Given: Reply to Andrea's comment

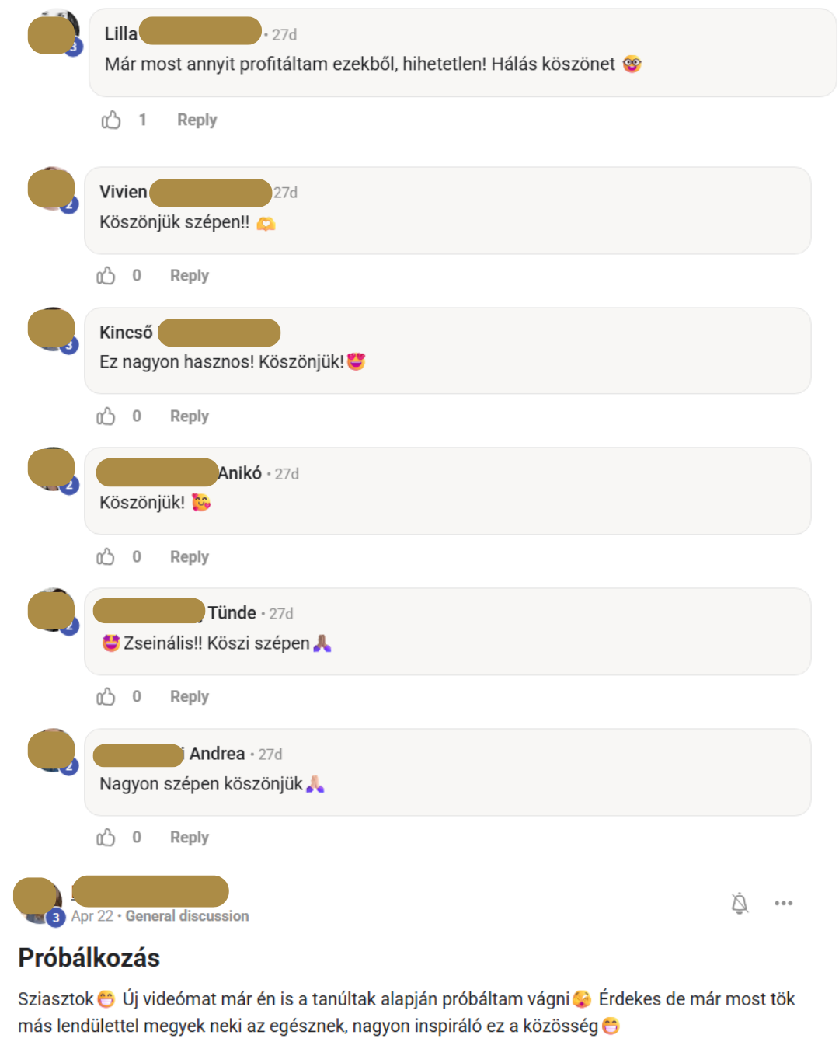Looking at the screenshot, I should [190, 838].
